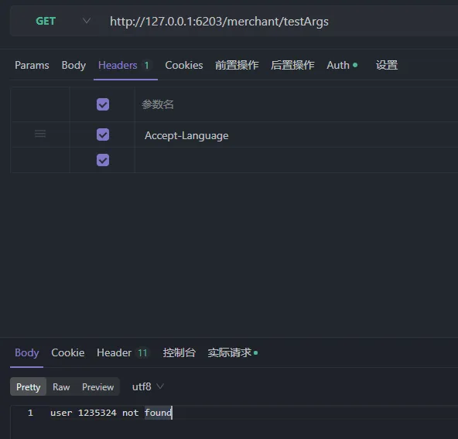Toggle the header row select-all checkbox
Image resolution: width=458 pixels, height=439 pixels.
[103, 104]
